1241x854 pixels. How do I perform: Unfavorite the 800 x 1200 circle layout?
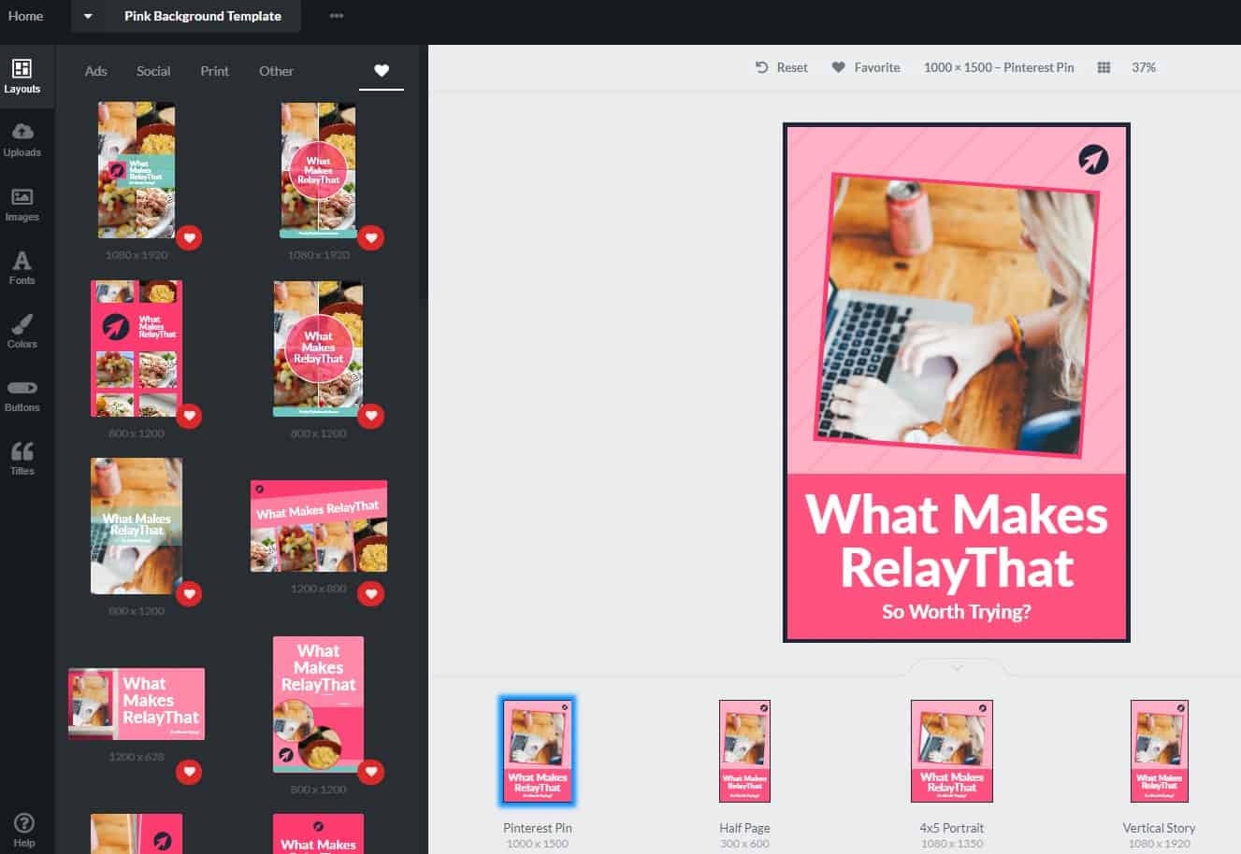pyautogui.click(x=371, y=416)
